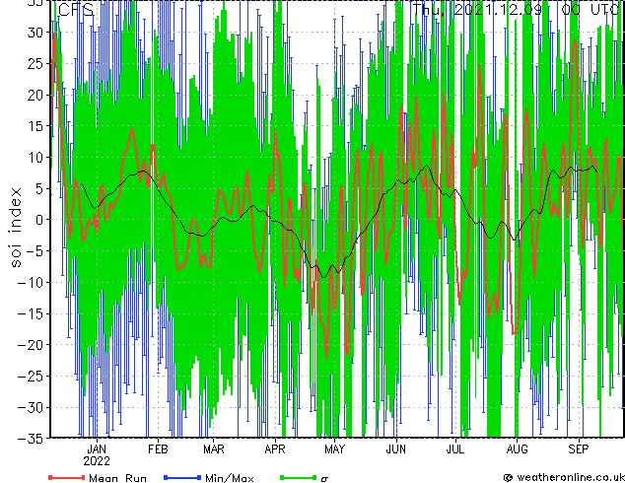
Task: Click the 'MAY' x-axis label
Action: pos(334,449)
